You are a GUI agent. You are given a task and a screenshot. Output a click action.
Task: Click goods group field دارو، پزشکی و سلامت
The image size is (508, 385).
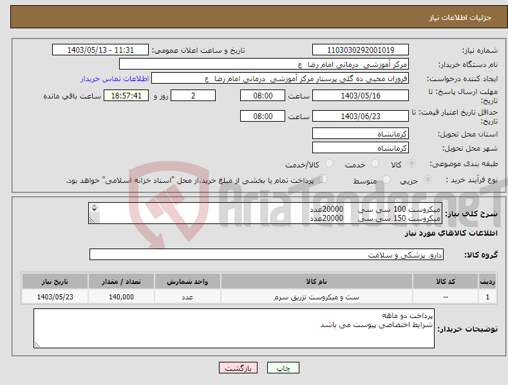[267, 255]
